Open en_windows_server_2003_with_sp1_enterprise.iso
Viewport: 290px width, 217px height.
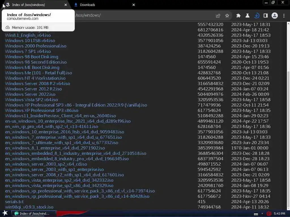coord(54,169)
